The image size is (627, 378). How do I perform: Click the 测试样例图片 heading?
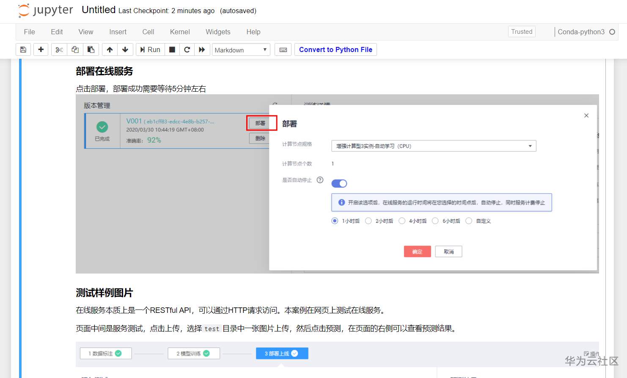[x=104, y=293]
